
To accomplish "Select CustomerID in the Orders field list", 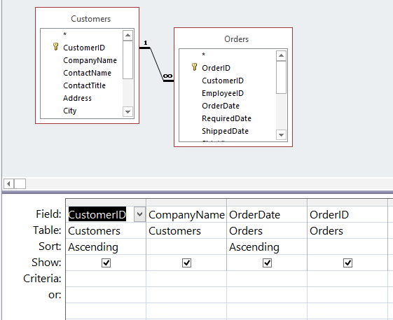I will point(223,81).
